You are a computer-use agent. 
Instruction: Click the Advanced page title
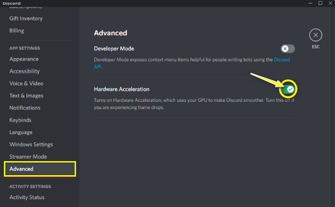[x=111, y=33]
